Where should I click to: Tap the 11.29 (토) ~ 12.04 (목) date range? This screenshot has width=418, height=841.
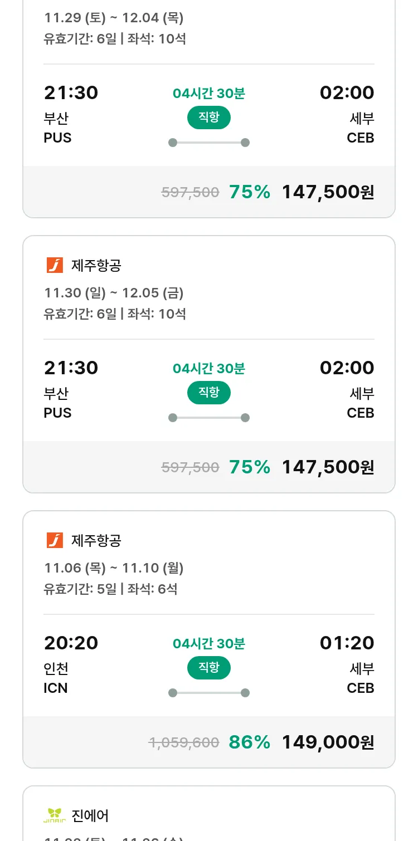[114, 18]
